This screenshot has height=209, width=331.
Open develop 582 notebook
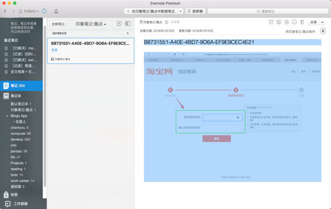[20, 139]
